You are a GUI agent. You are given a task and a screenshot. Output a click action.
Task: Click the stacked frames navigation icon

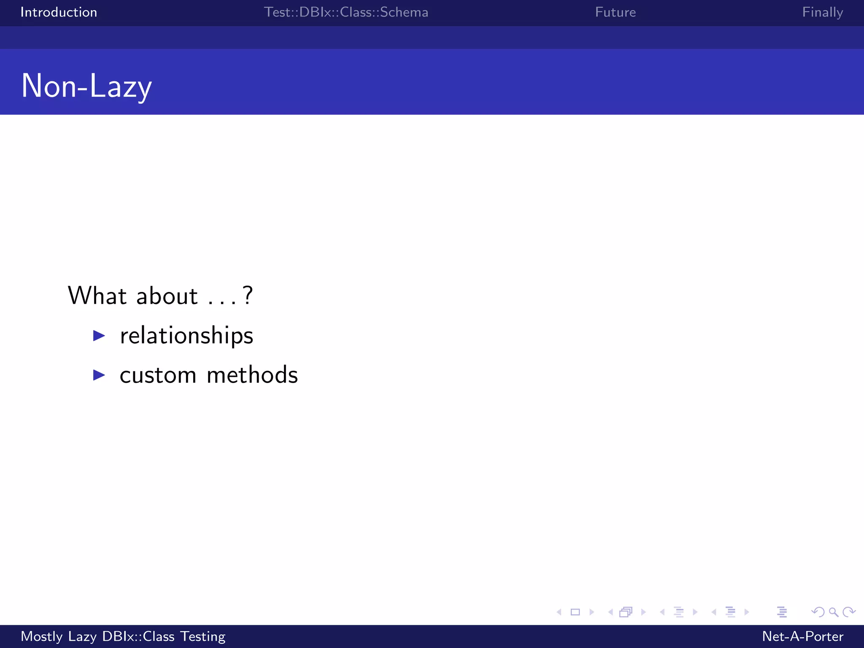(x=626, y=612)
